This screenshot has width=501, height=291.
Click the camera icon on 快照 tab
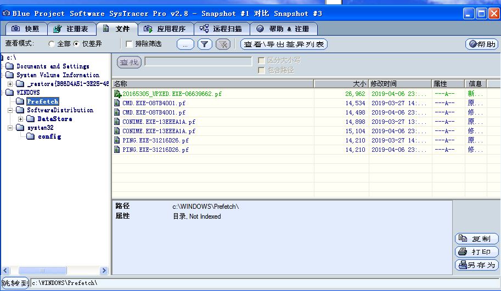(x=15, y=28)
